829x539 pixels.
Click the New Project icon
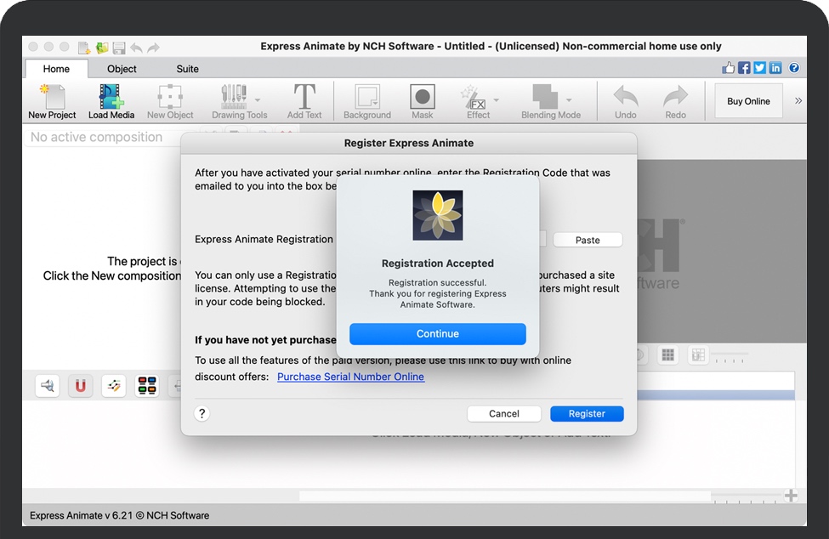[52, 100]
